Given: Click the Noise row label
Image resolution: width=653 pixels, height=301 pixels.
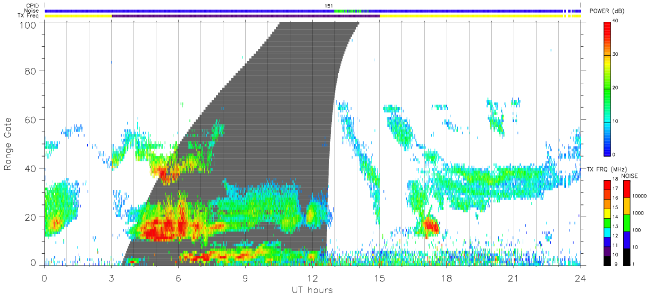Looking at the screenshot, I should [x=32, y=11].
